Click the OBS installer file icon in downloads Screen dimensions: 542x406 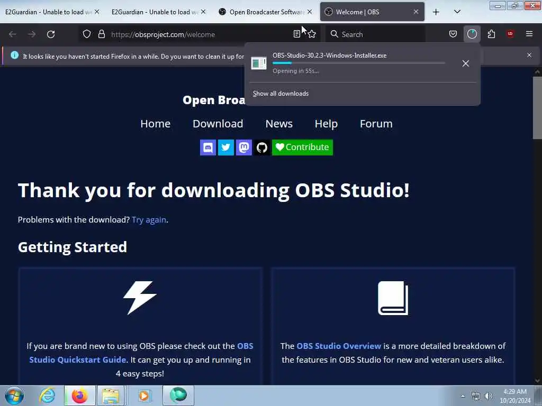pos(258,63)
